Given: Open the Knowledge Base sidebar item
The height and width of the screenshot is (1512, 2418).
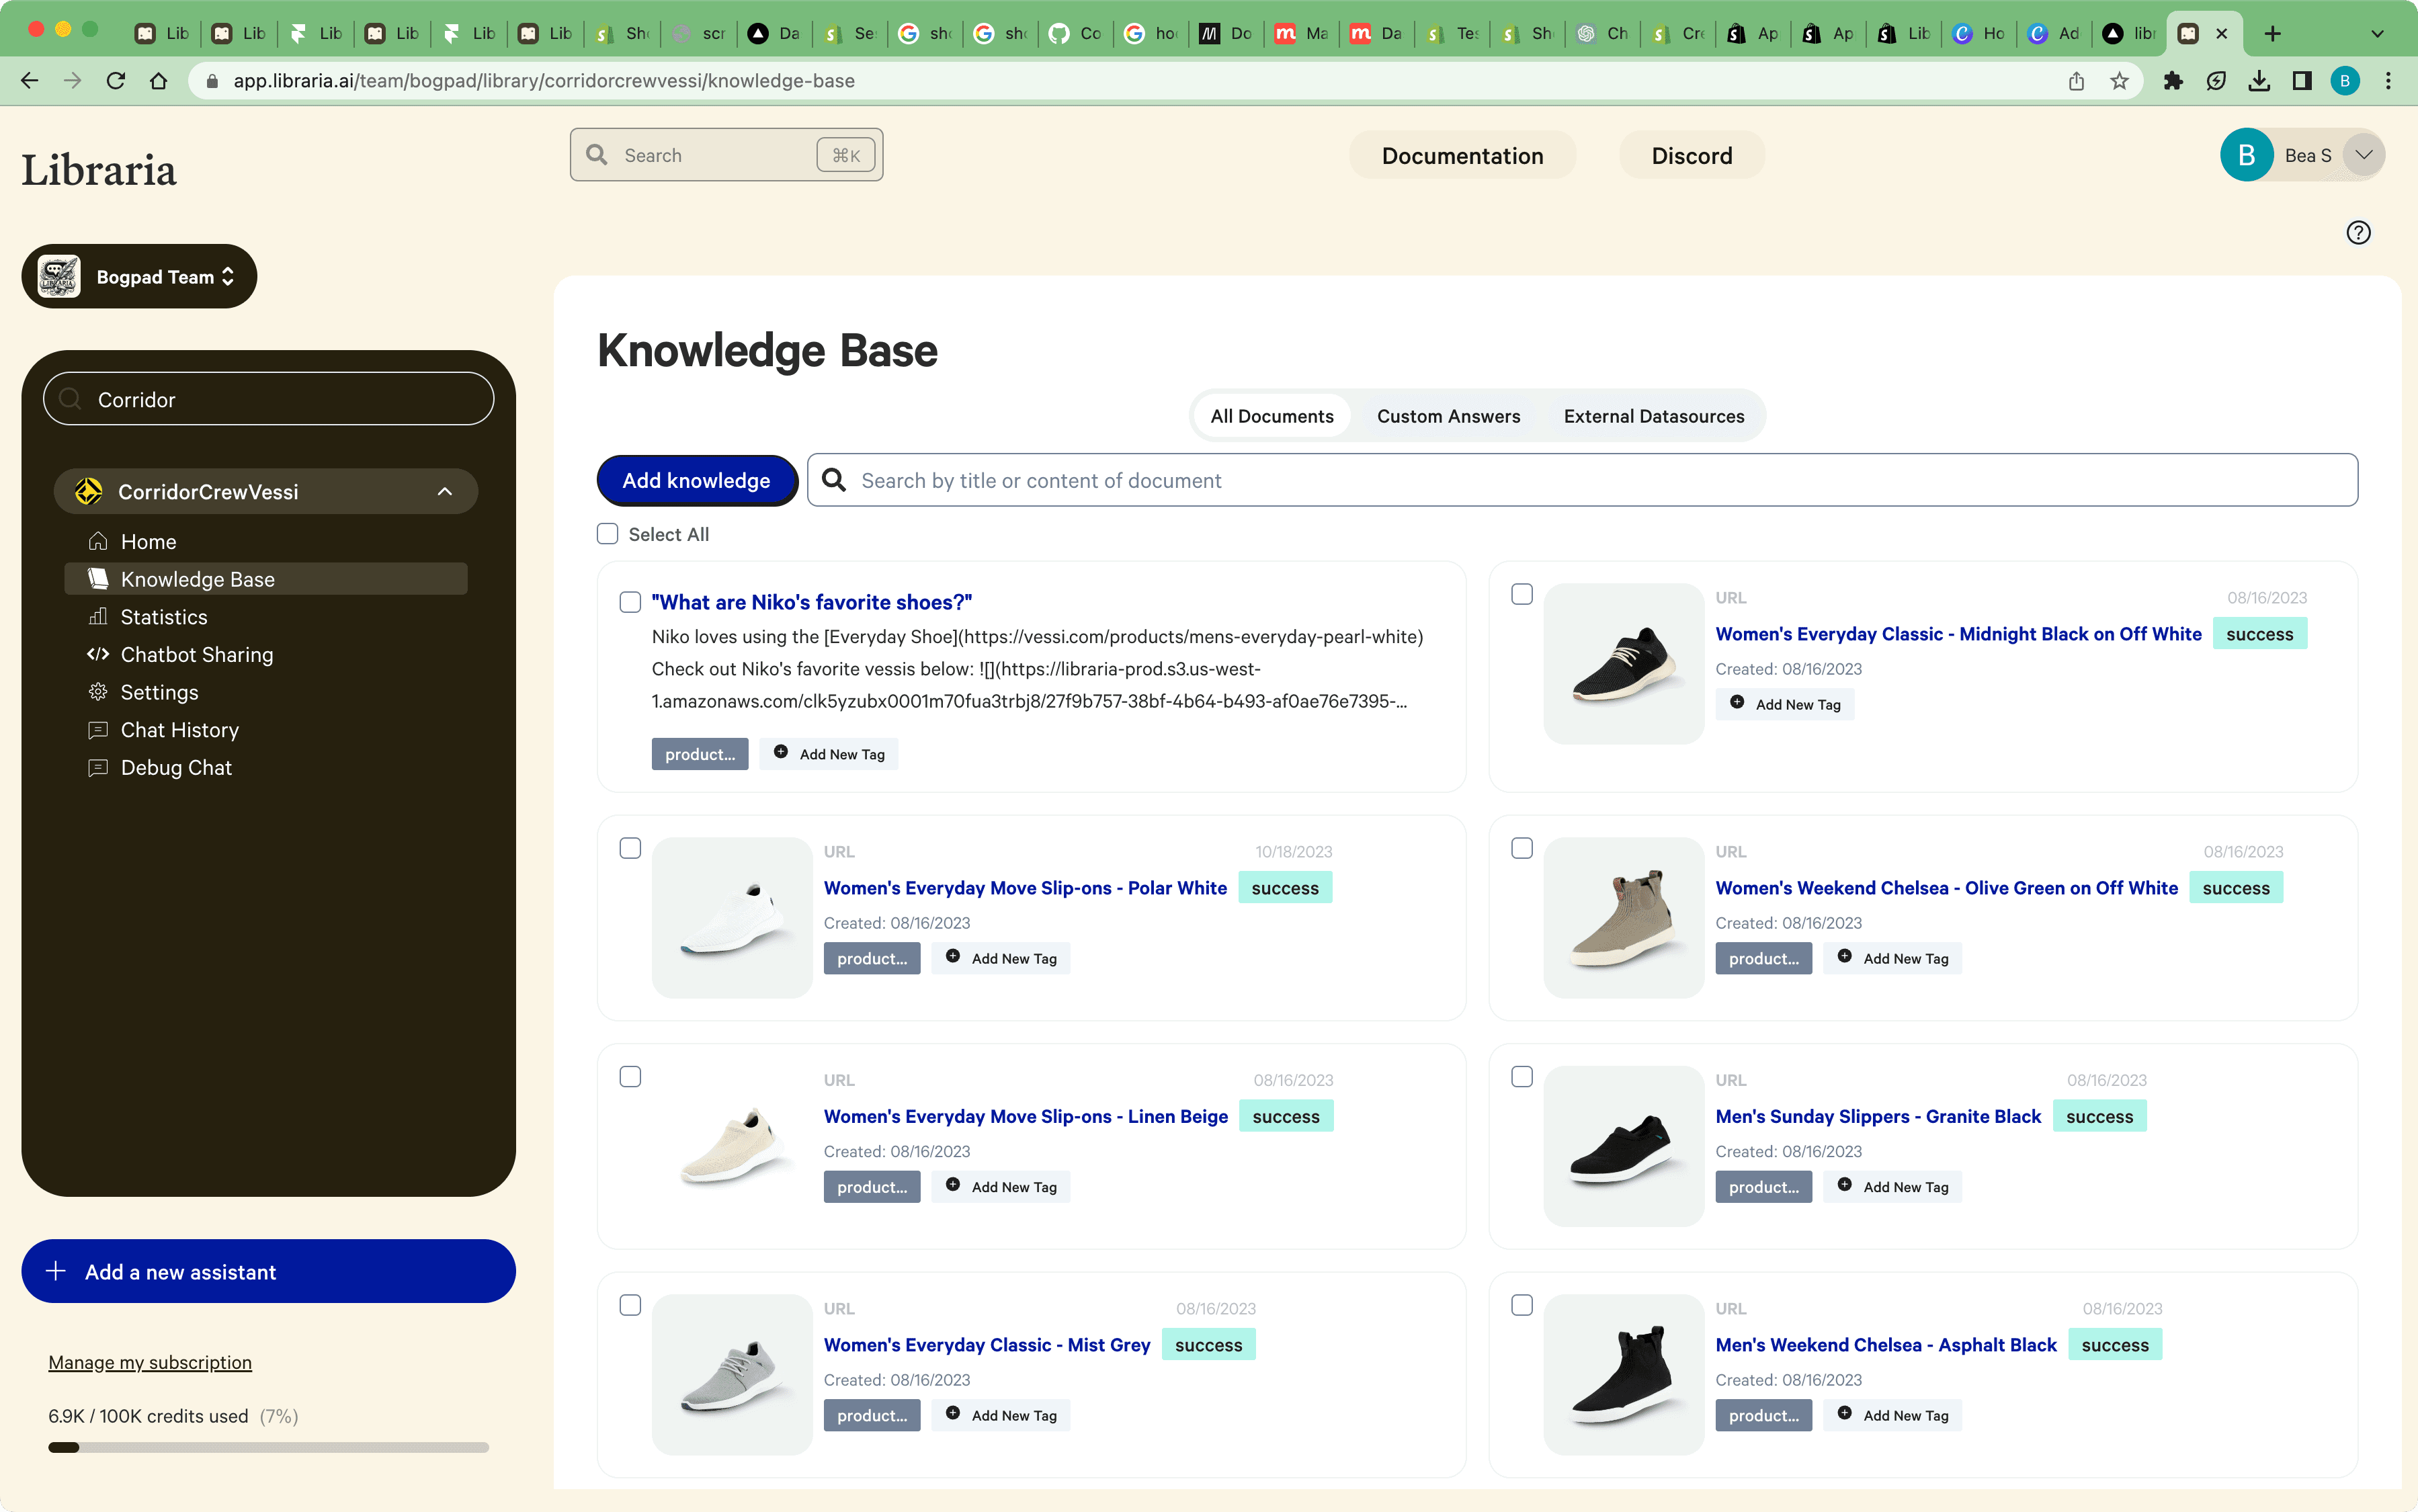Looking at the screenshot, I should (197, 578).
